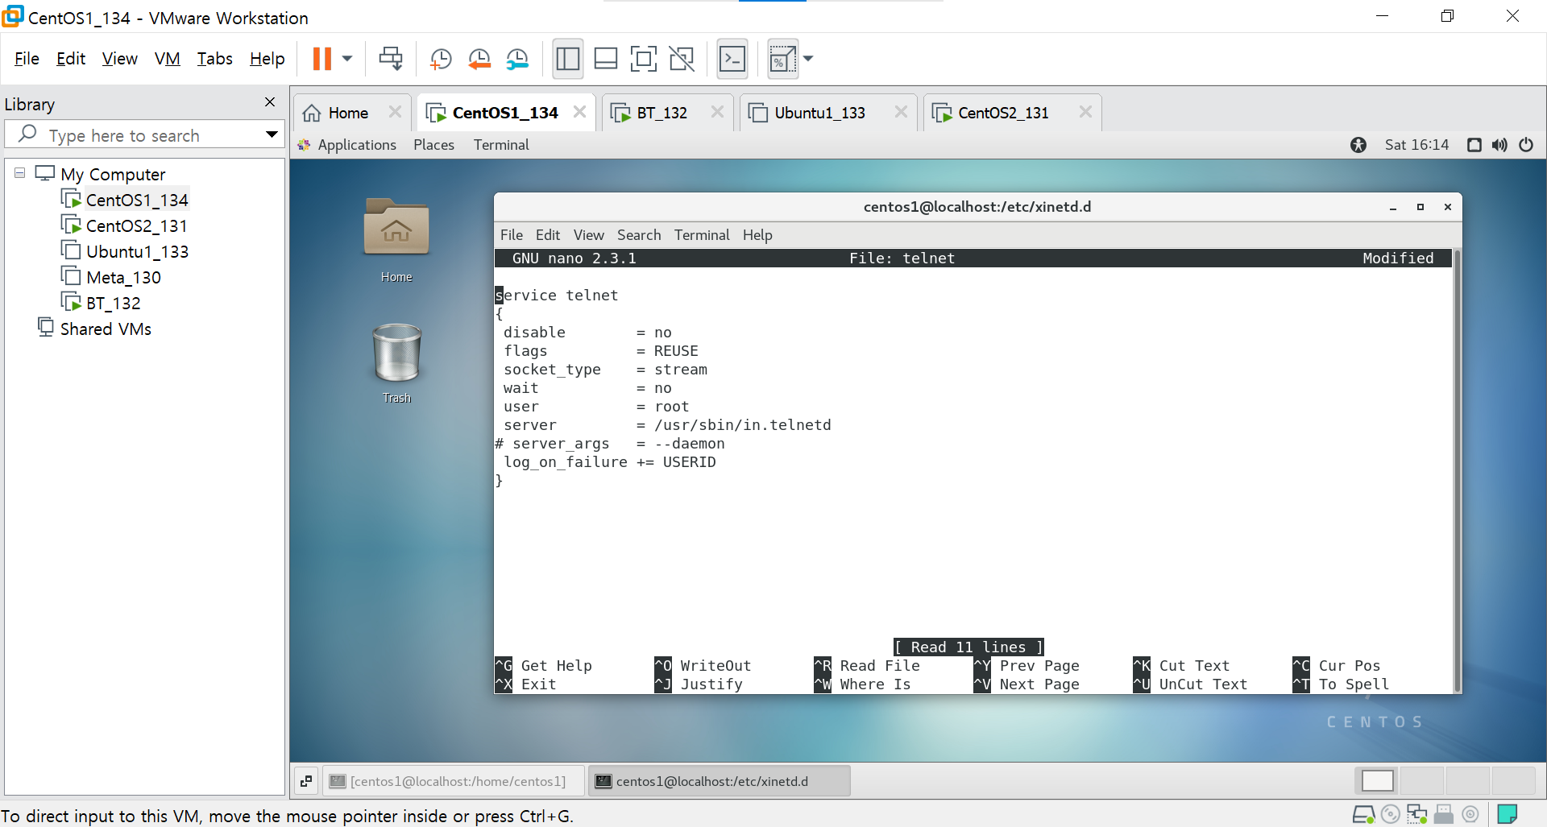Viewport: 1547px width, 827px height.
Task: Switch to the /etc/xinetd.d terminal taskbar entry
Action: coord(720,781)
